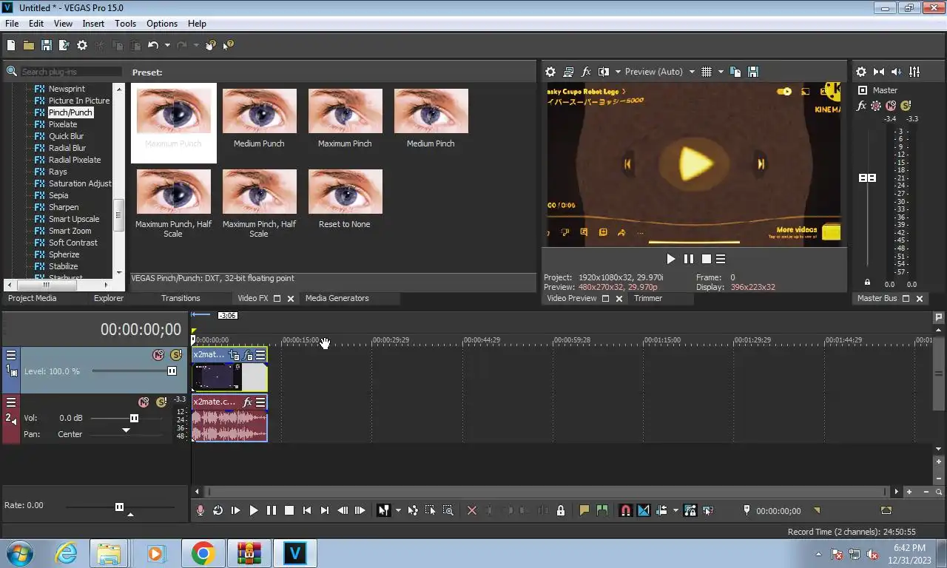
Task: Toggle the Master bus solo button
Action: point(906,106)
